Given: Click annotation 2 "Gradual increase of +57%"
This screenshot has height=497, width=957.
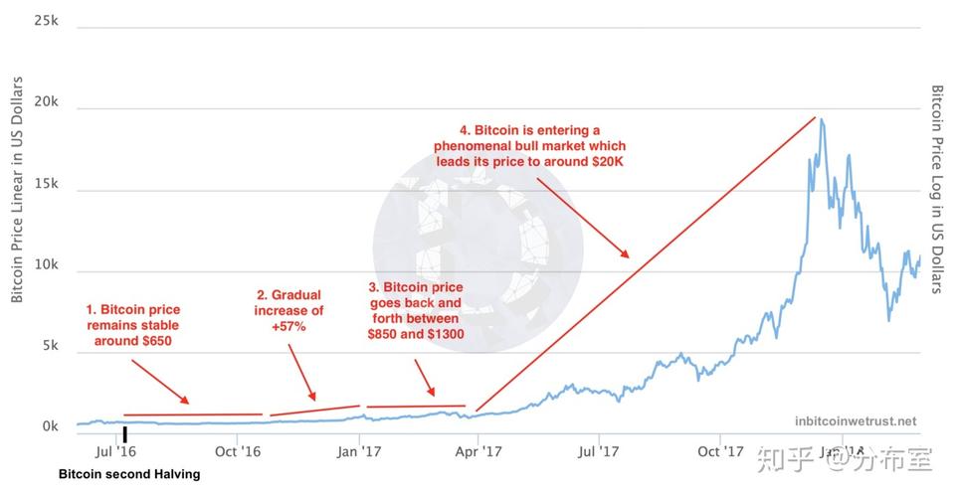Looking at the screenshot, I should pos(288,309).
